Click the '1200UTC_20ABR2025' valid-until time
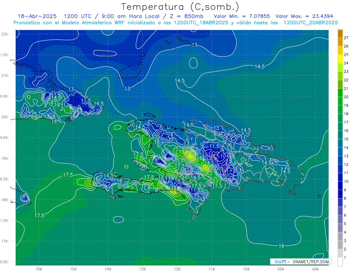The height and width of the screenshot is (273, 354). (x=311, y=23)
